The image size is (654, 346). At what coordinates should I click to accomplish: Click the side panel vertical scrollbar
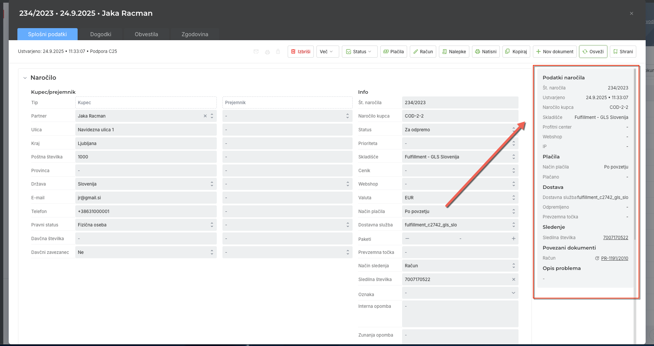[x=635, y=154]
